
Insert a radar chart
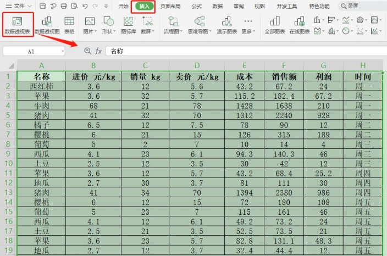tap(360, 20)
